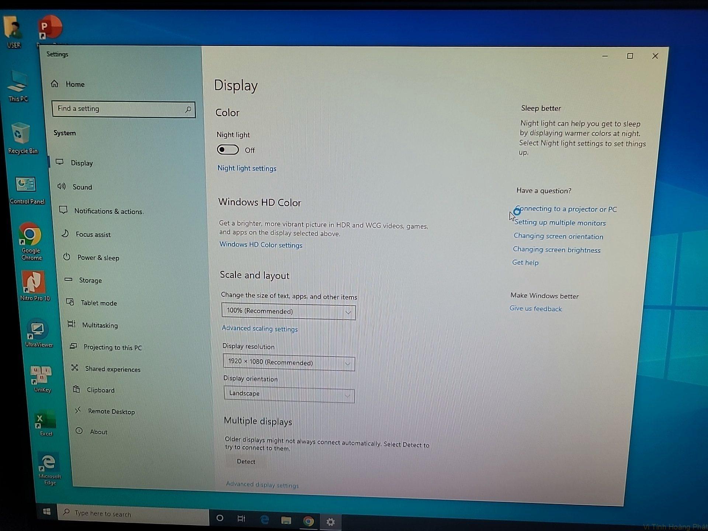The image size is (708, 531).
Task: Click the Home icon in Settings sidebar
Action: tap(55, 84)
